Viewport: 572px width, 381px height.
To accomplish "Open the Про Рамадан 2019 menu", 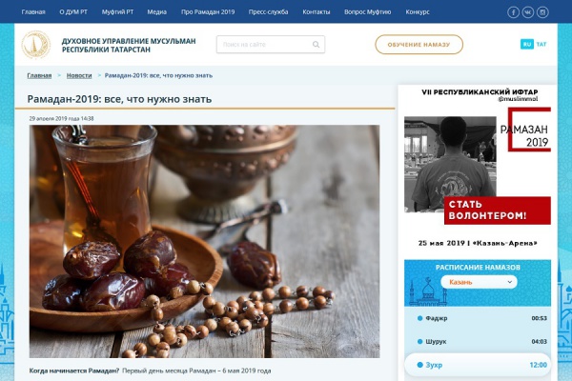I will [208, 12].
